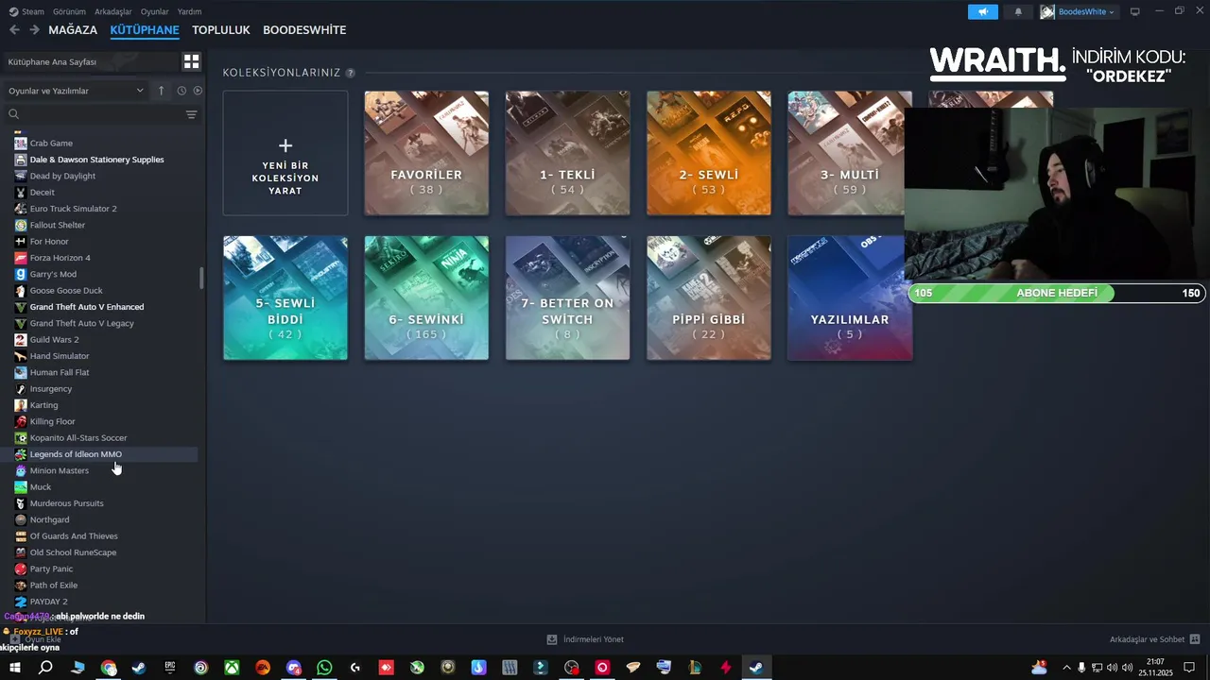Open advanced filter options icon
The image size is (1210, 680).
point(191,114)
